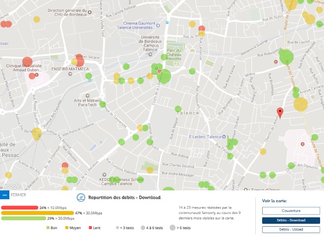Click the large yellow circle near Route de Toulouse
The height and width of the screenshot is (240, 324).
[x=300, y=104]
